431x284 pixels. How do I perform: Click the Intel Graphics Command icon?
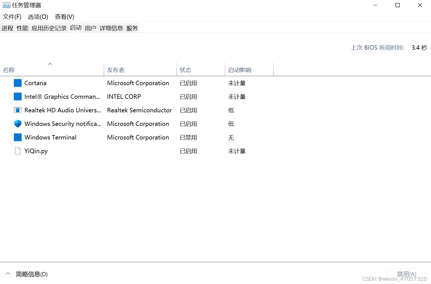pyautogui.click(x=18, y=97)
